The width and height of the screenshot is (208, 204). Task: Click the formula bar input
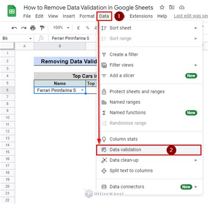(x=73, y=38)
